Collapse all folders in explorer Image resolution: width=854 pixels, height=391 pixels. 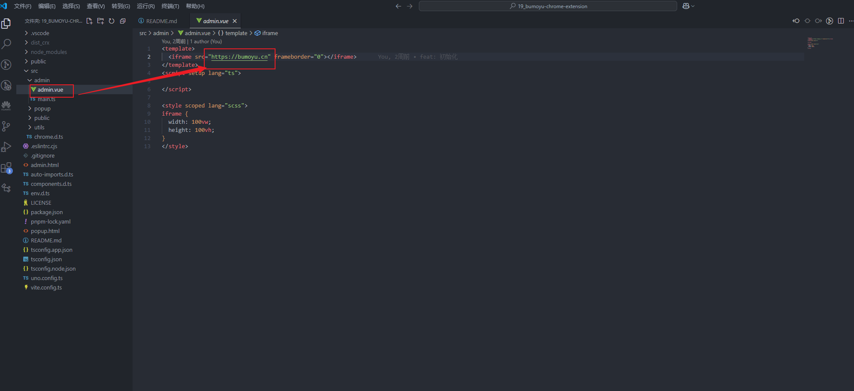click(123, 21)
